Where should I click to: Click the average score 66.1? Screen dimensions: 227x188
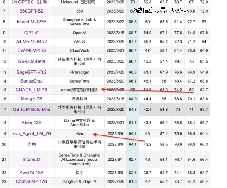pyautogui.click(x=133, y=81)
